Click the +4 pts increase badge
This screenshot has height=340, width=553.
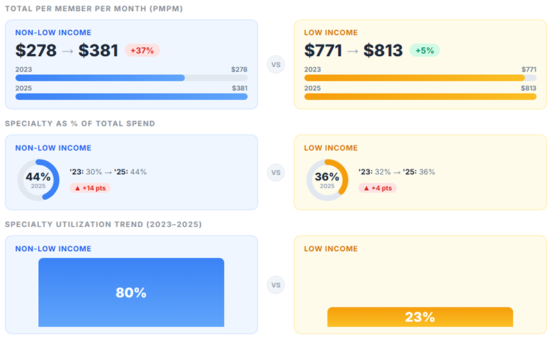click(377, 188)
